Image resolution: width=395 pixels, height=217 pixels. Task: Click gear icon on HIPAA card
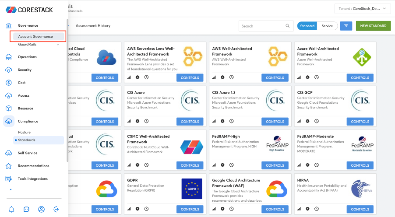[x=307, y=209]
